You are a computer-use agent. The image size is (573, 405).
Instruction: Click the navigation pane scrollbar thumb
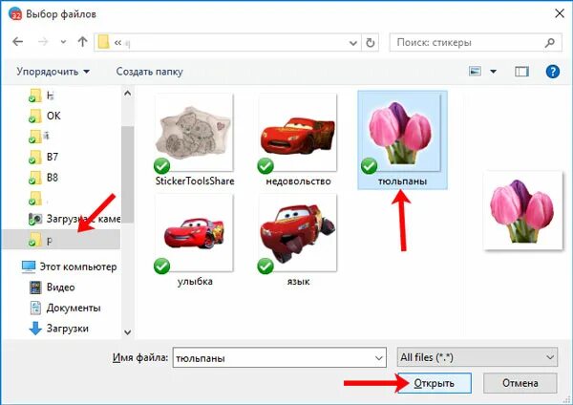(128, 175)
